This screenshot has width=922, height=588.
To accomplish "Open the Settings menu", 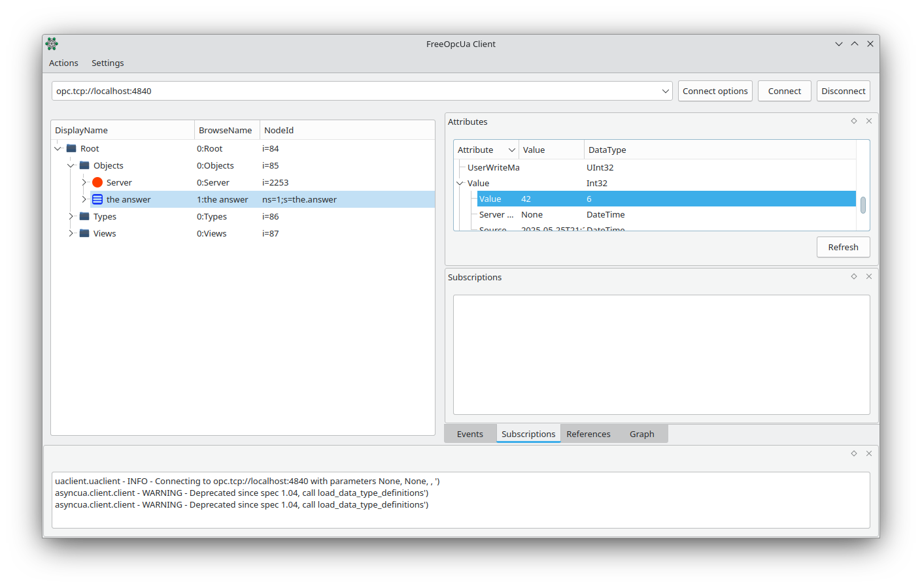I will pyautogui.click(x=107, y=63).
